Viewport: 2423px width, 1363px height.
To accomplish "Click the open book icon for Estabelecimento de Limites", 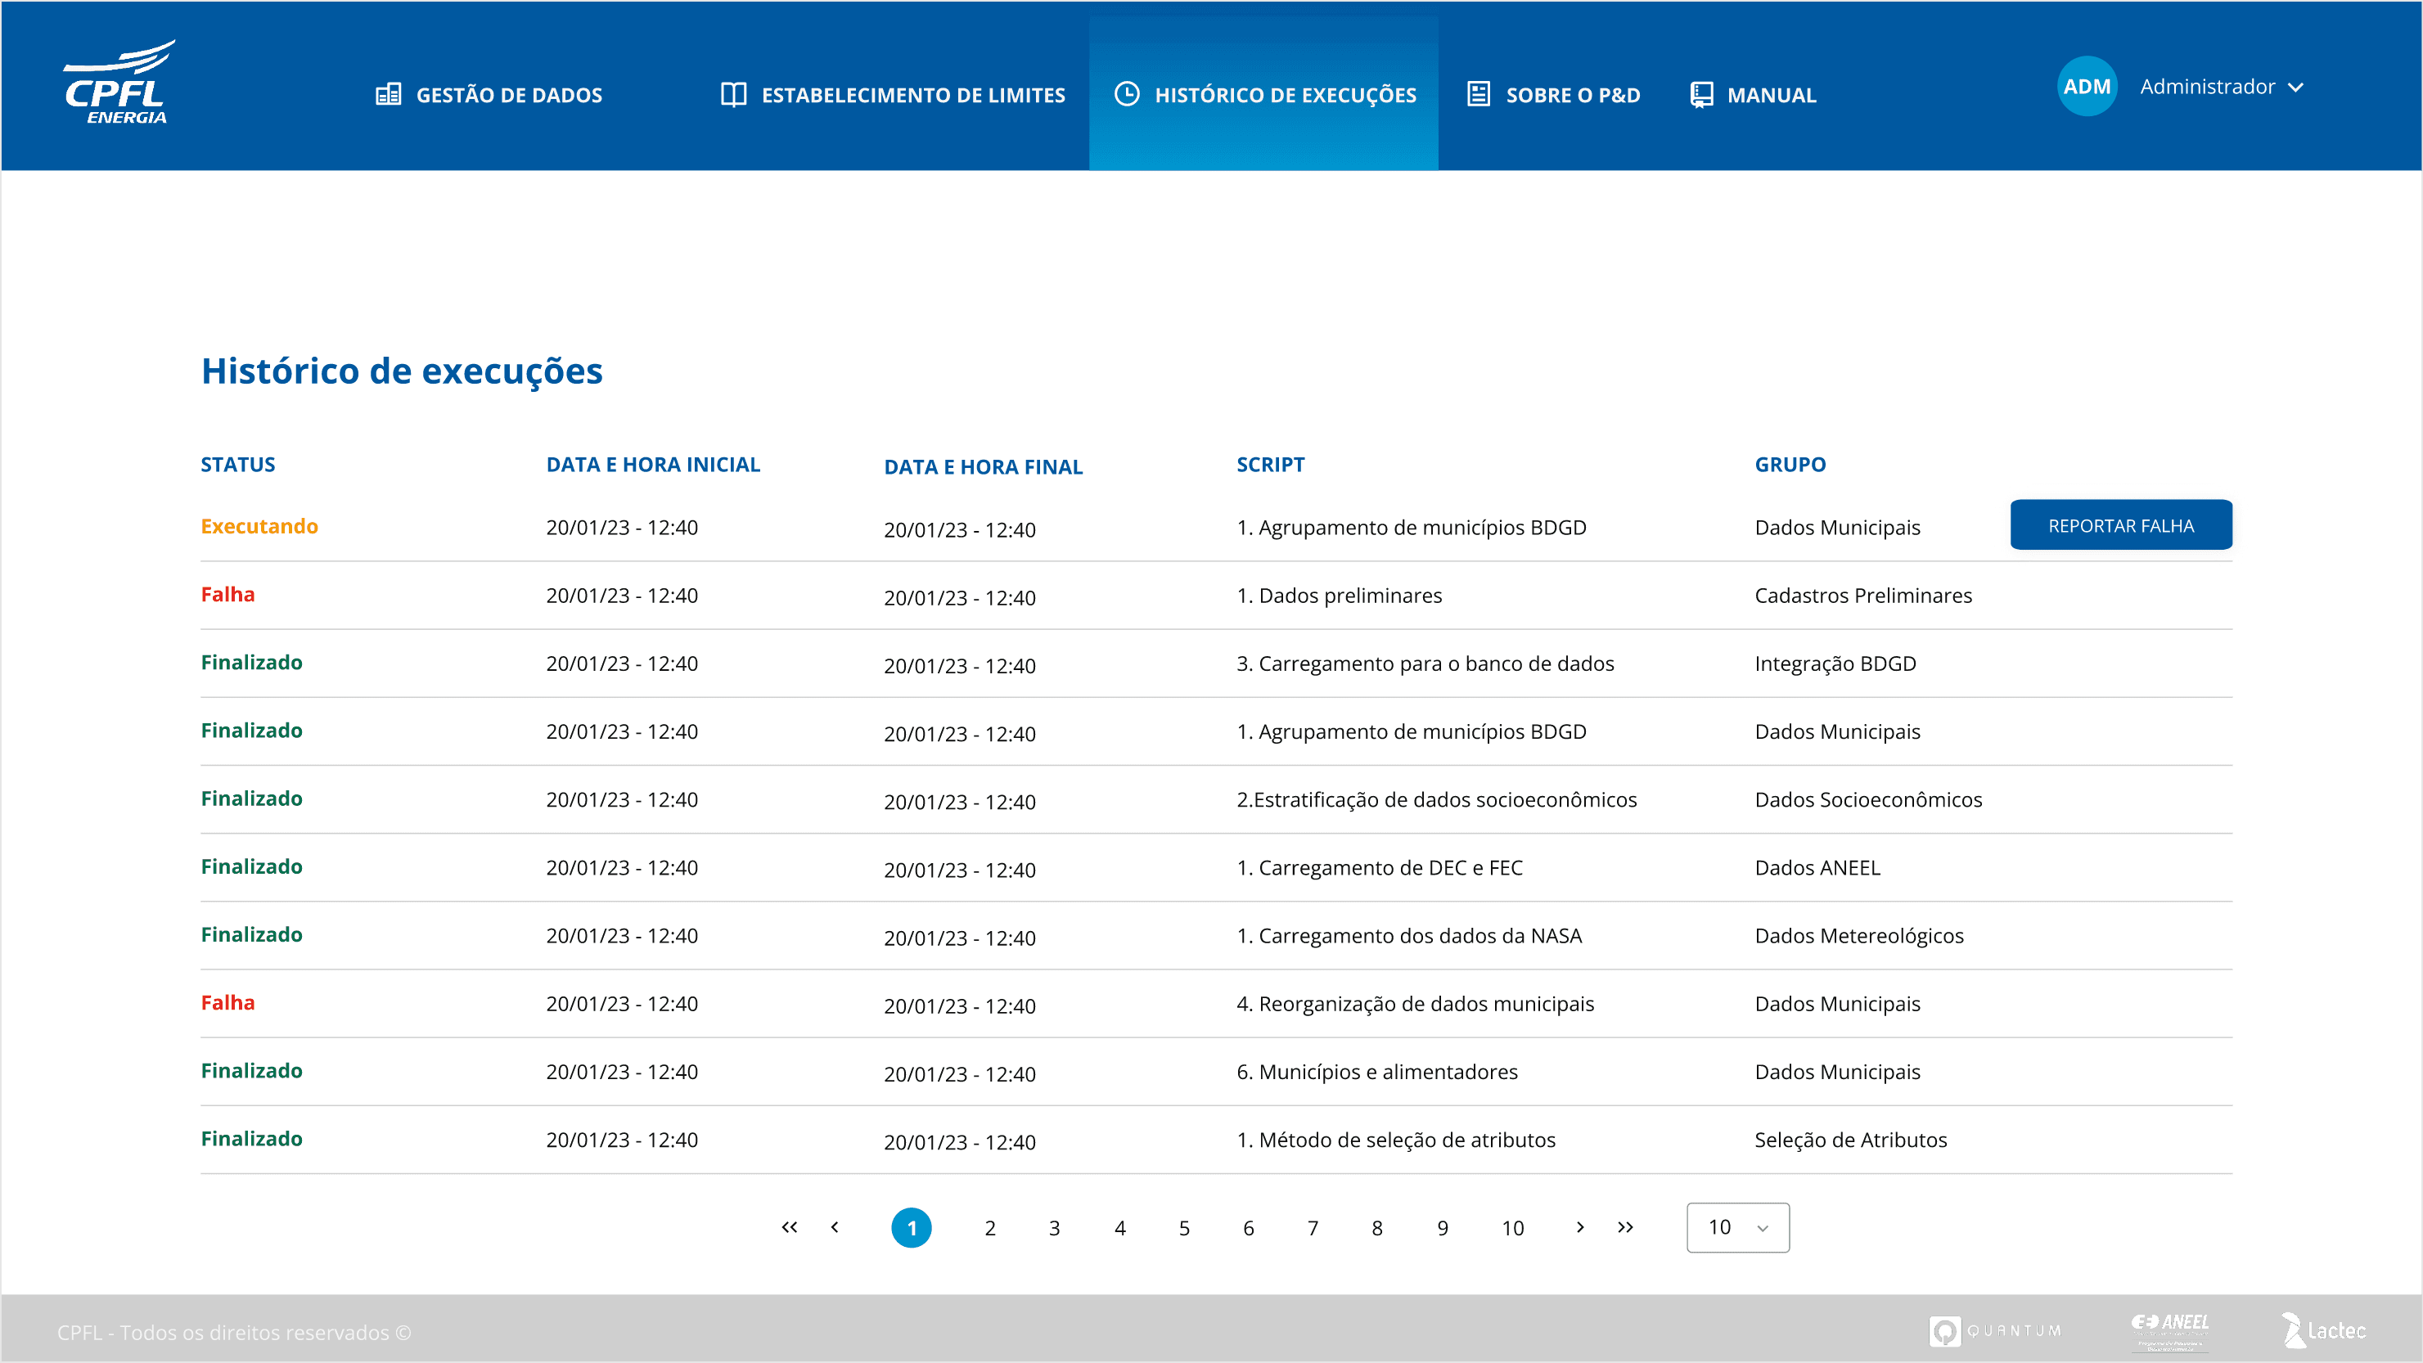I will point(732,95).
